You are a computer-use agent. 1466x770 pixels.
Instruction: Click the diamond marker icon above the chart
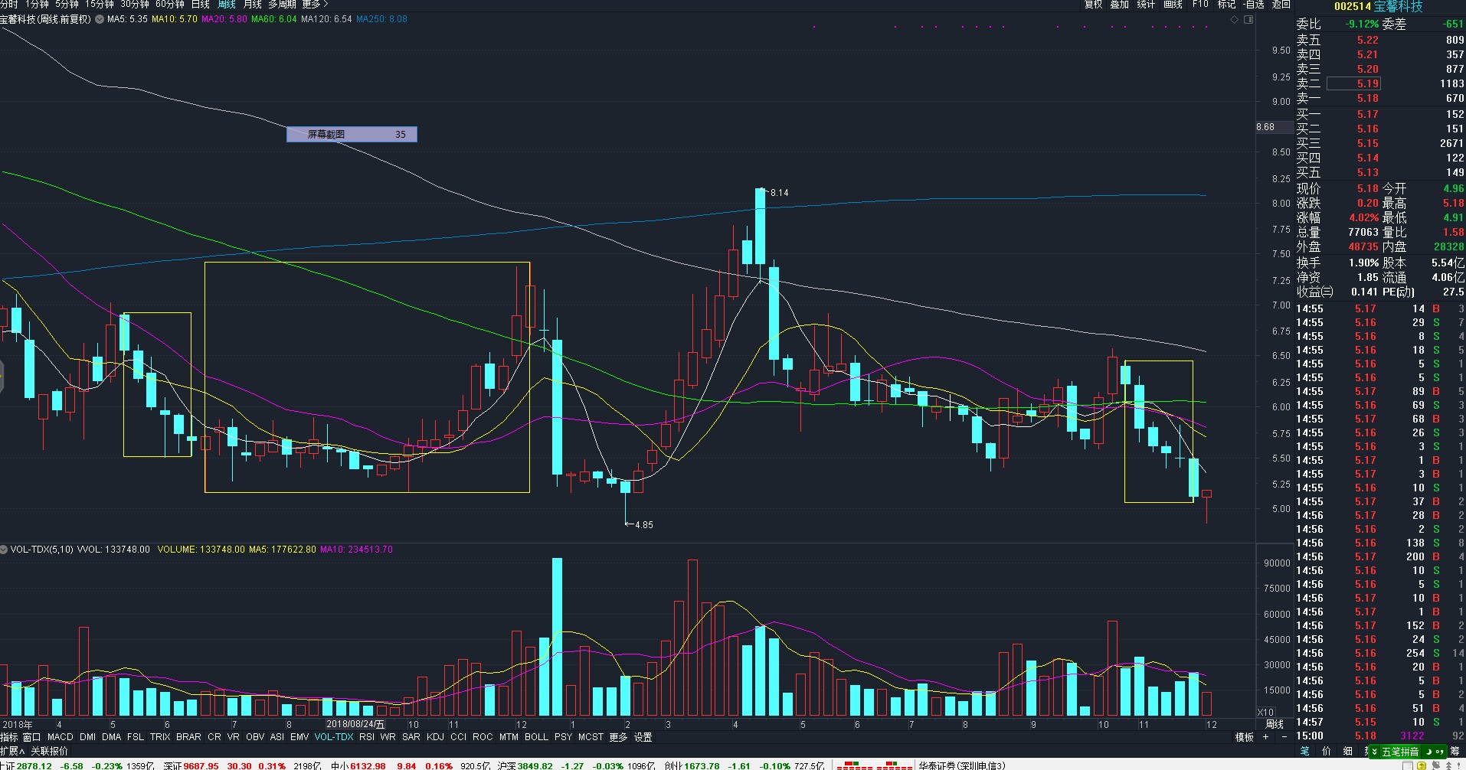pos(1234,19)
